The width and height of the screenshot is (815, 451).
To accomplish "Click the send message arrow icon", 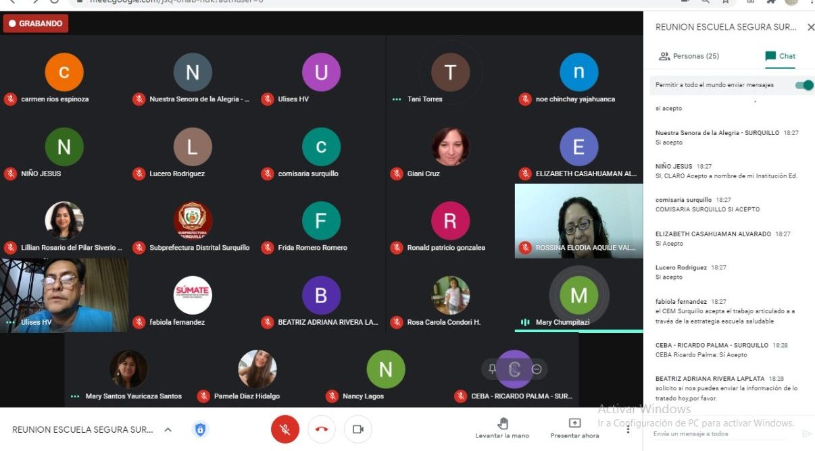I will click(806, 434).
